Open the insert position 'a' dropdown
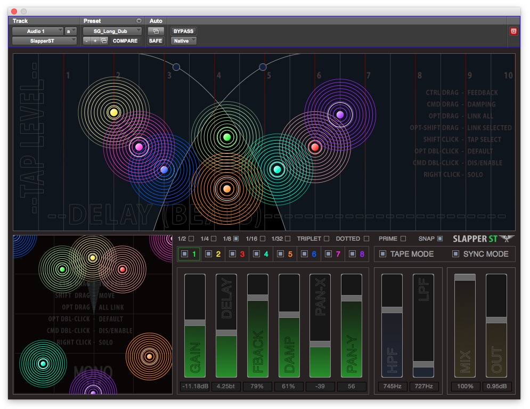This screenshot has width=530, height=409. 71,31
